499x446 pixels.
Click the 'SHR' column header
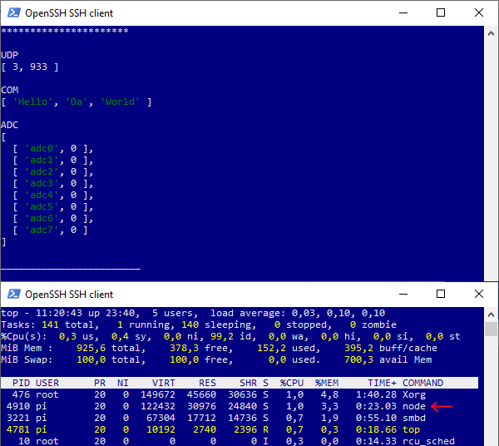248,383
